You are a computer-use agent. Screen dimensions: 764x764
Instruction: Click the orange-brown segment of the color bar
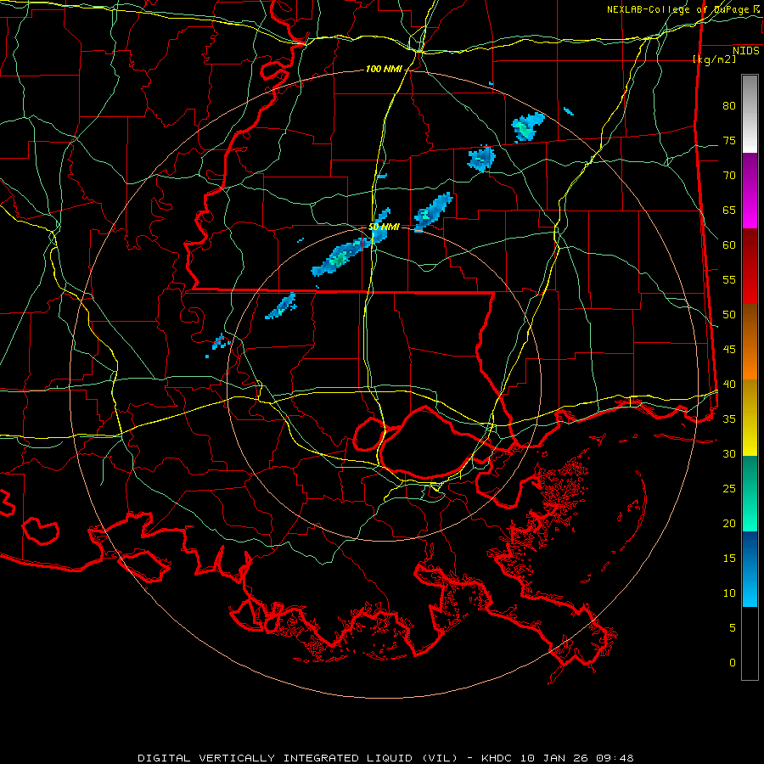(750, 342)
